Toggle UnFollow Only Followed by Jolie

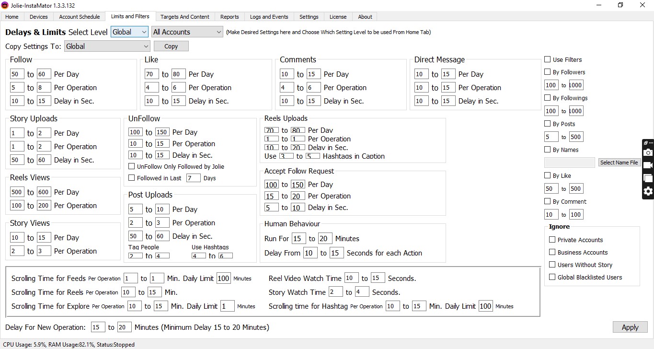pos(132,166)
